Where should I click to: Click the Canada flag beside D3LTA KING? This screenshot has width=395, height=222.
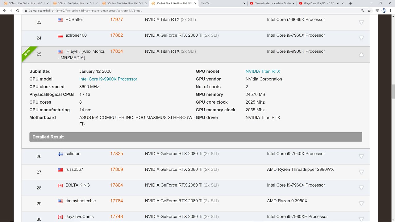(x=60, y=185)
